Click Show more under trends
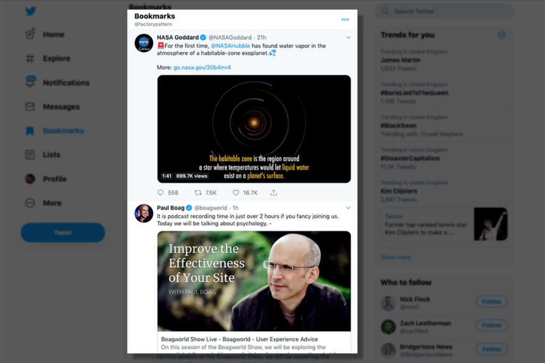The width and height of the screenshot is (545, 363). [396, 257]
